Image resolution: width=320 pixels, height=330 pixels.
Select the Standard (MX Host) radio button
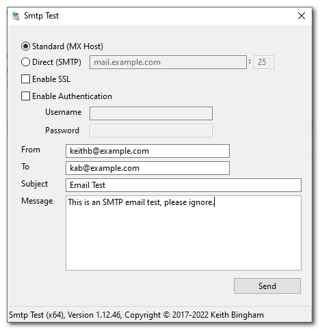[25, 46]
